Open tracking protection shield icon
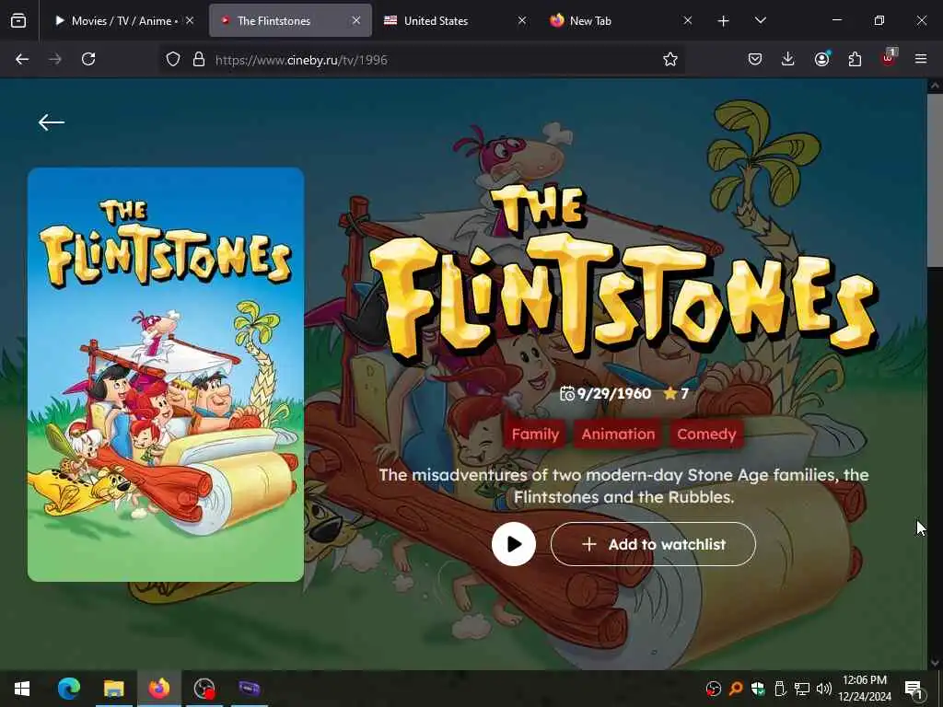Screen dimensions: 943x707 tap(173, 60)
